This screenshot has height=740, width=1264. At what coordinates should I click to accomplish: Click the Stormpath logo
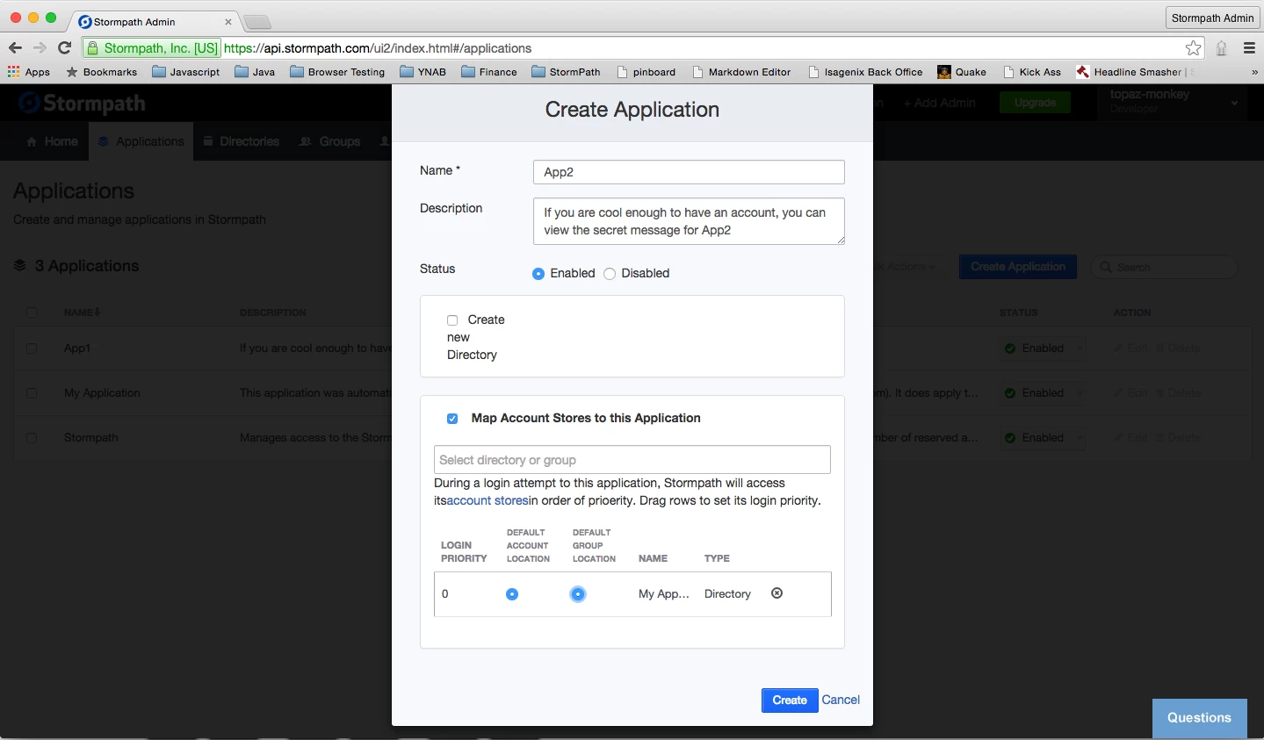[x=82, y=104]
